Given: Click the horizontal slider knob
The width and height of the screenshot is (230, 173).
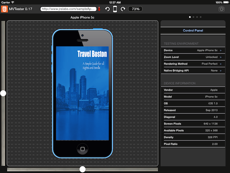Looking at the screenshot, I should pos(83,169).
